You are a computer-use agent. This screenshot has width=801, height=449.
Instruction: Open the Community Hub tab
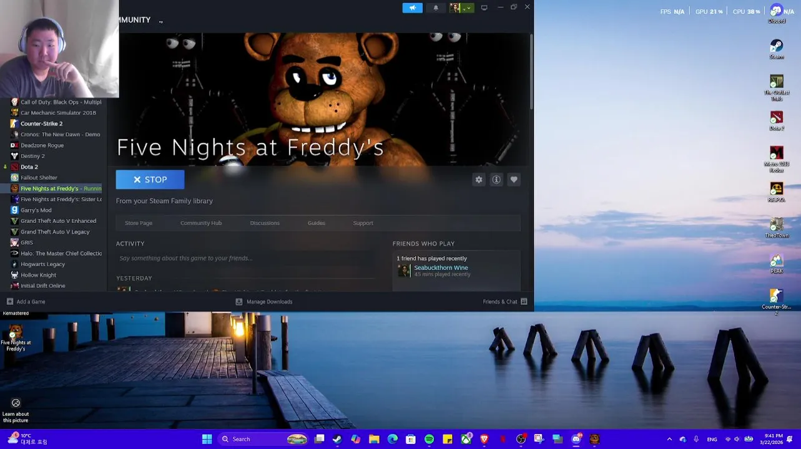tap(201, 223)
